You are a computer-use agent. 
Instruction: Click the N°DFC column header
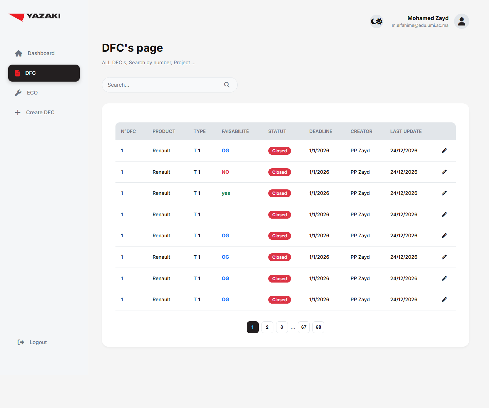click(128, 131)
